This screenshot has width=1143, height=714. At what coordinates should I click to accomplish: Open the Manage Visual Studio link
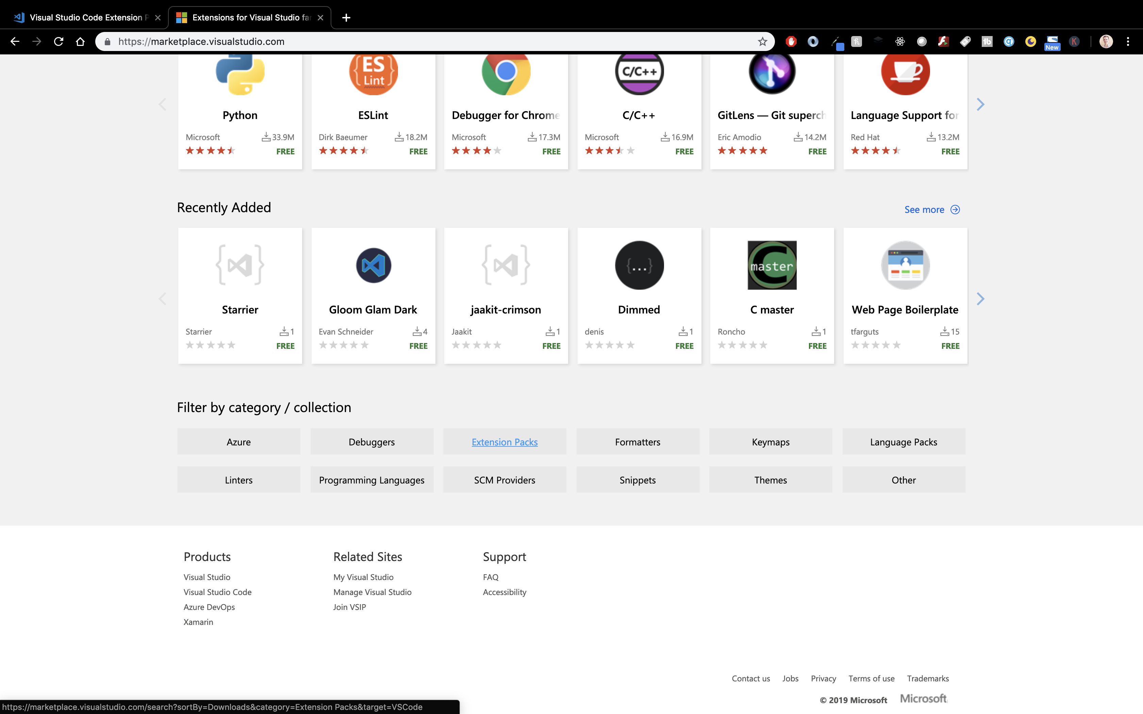(x=372, y=592)
